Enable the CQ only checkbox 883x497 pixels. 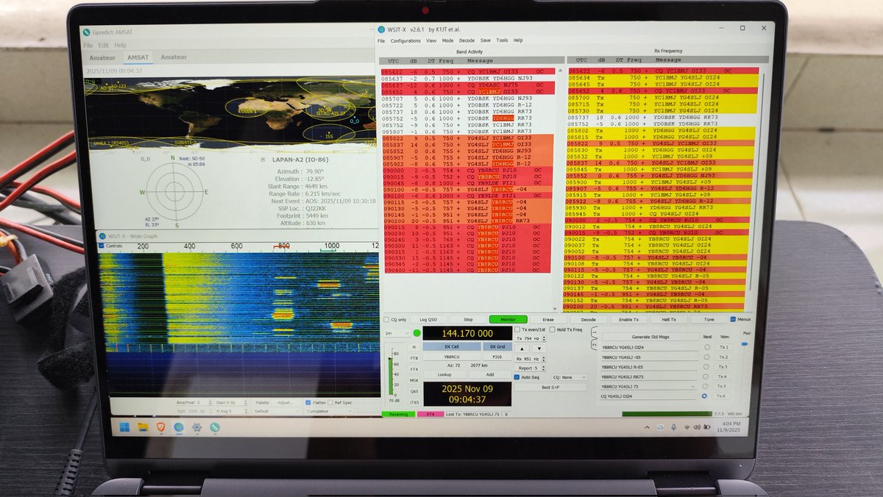coord(386,320)
